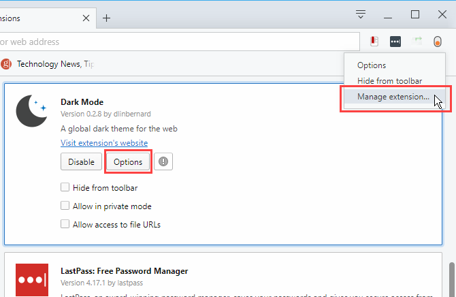Open a new tab with plus button
The height and width of the screenshot is (297, 456).
pos(106,18)
